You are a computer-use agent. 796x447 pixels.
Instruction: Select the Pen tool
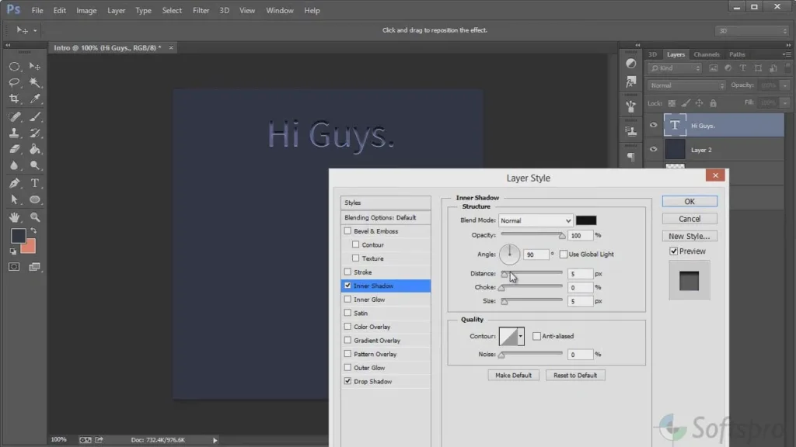coord(14,183)
